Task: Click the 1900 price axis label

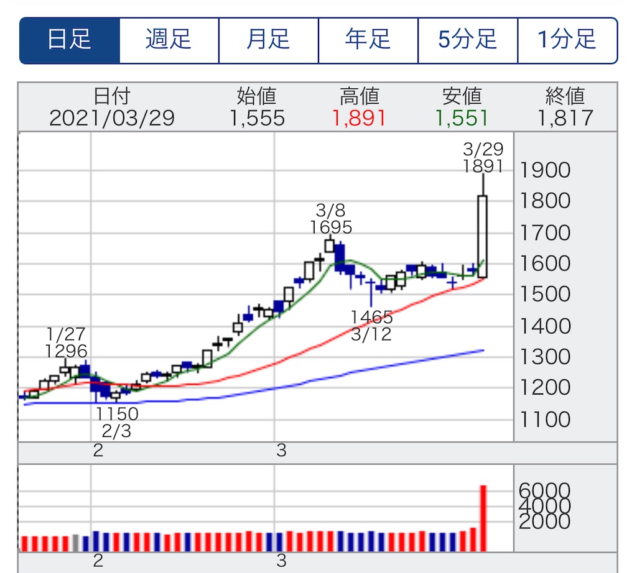Action: point(545,170)
